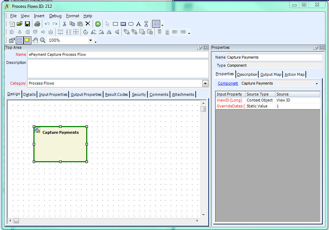
Task: Toggle the grid display on the canvas
Action: (156, 24)
